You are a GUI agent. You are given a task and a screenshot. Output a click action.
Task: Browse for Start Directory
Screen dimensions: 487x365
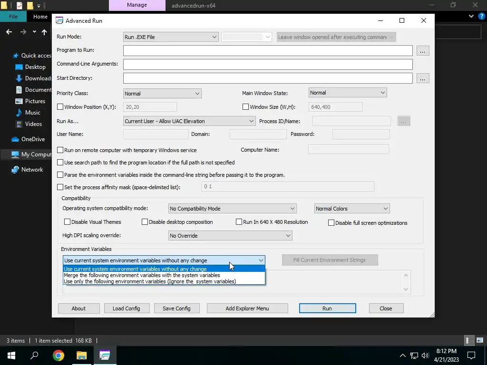tap(422, 78)
